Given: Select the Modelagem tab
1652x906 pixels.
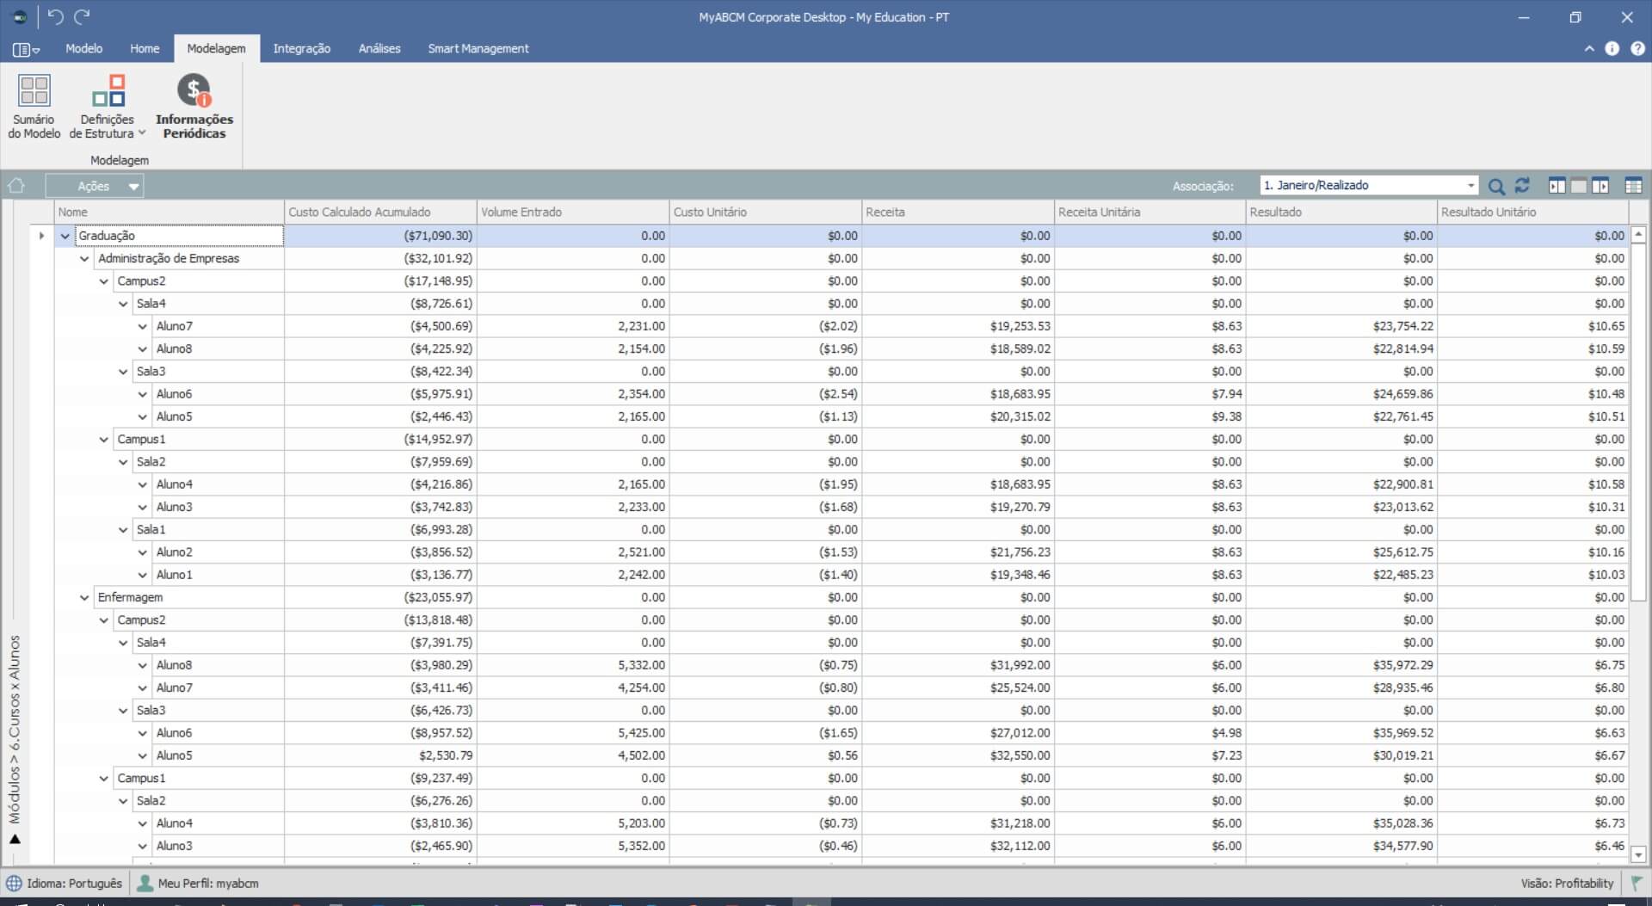Looking at the screenshot, I should coord(216,49).
